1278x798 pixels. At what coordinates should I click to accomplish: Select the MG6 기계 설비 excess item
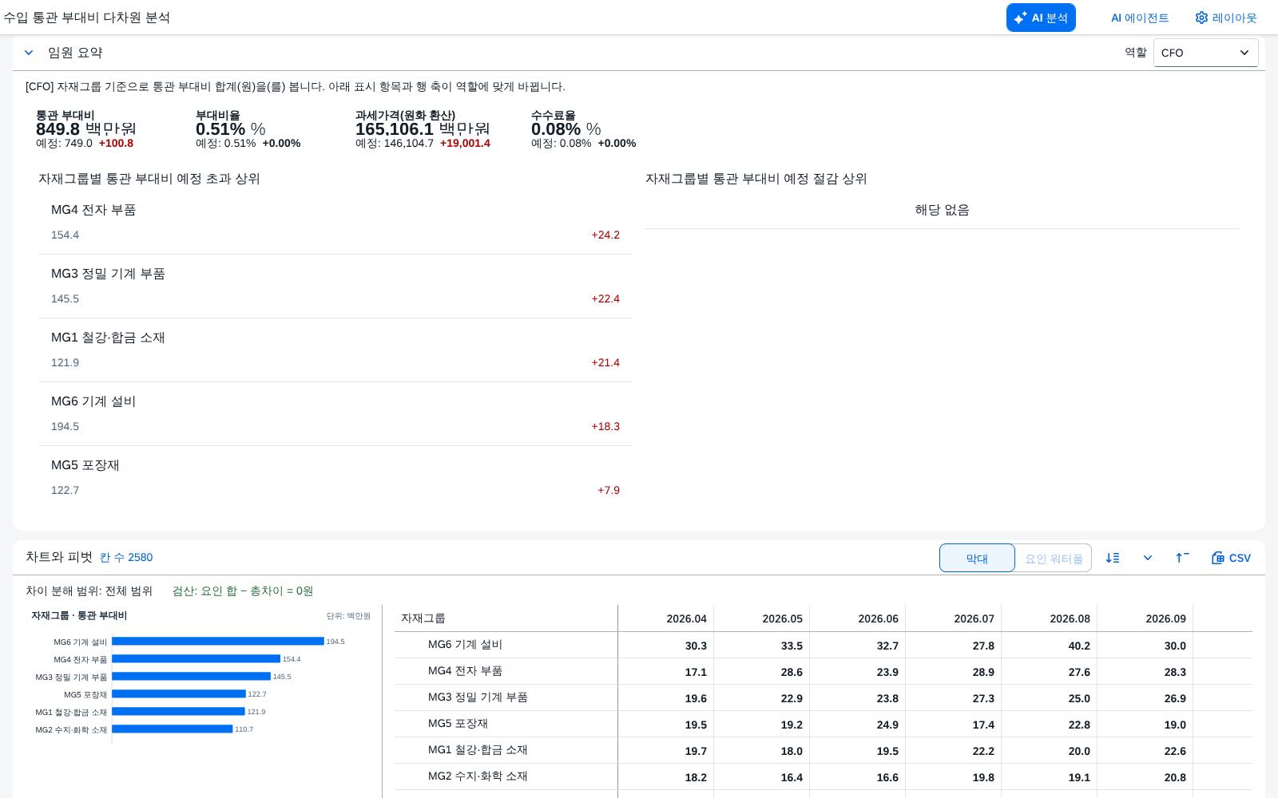pos(335,414)
